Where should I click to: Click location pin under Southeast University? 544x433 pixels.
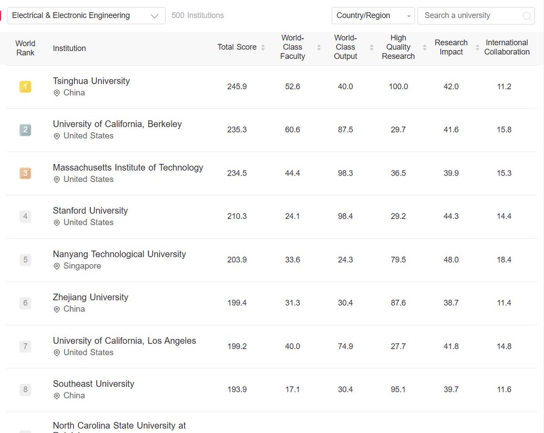click(x=57, y=396)
